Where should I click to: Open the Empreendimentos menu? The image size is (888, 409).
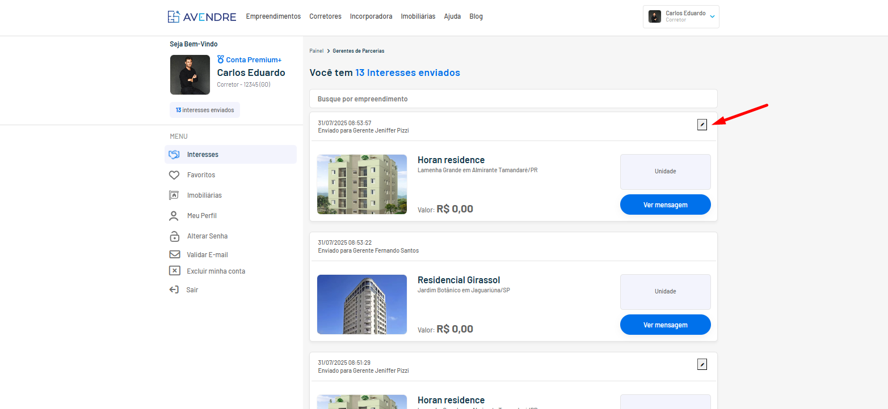[x=273, y=16]
